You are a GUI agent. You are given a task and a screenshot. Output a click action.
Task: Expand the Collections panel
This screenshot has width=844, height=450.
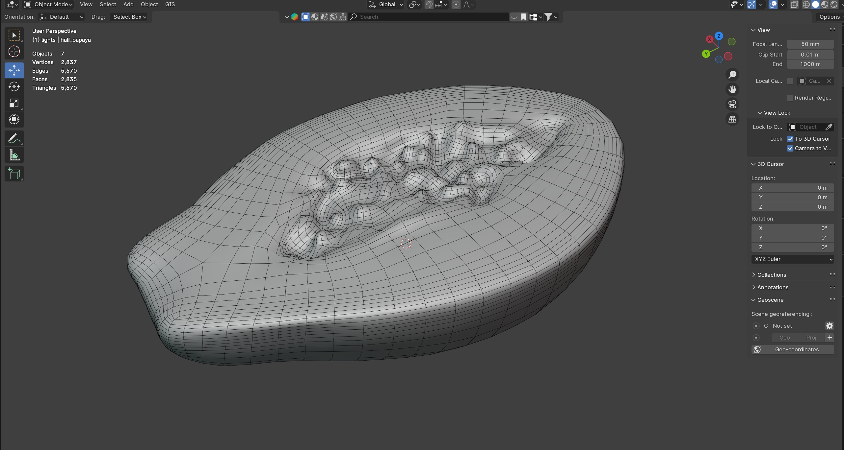(771, 275)
